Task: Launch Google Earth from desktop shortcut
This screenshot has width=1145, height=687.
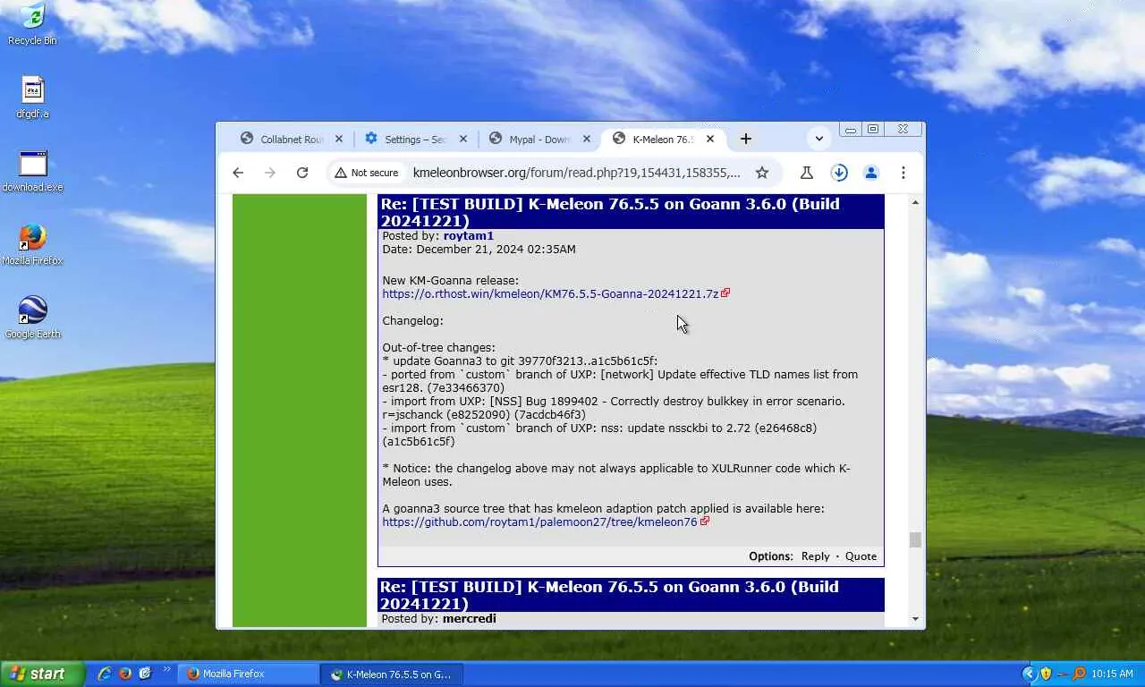Action: pos(33,318)
